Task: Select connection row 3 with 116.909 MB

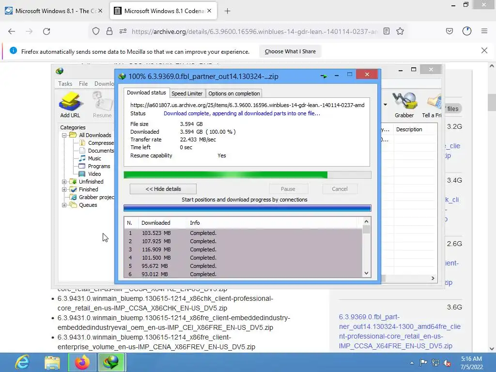Action: tap(243, 249)
